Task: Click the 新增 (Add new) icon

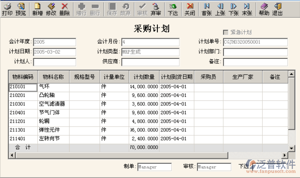Action: tap(37, 9)
